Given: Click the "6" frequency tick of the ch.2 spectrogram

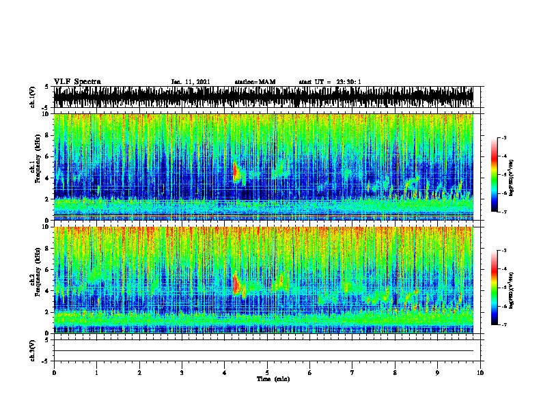Looking at the screenshot, I should tap(48, 270).
